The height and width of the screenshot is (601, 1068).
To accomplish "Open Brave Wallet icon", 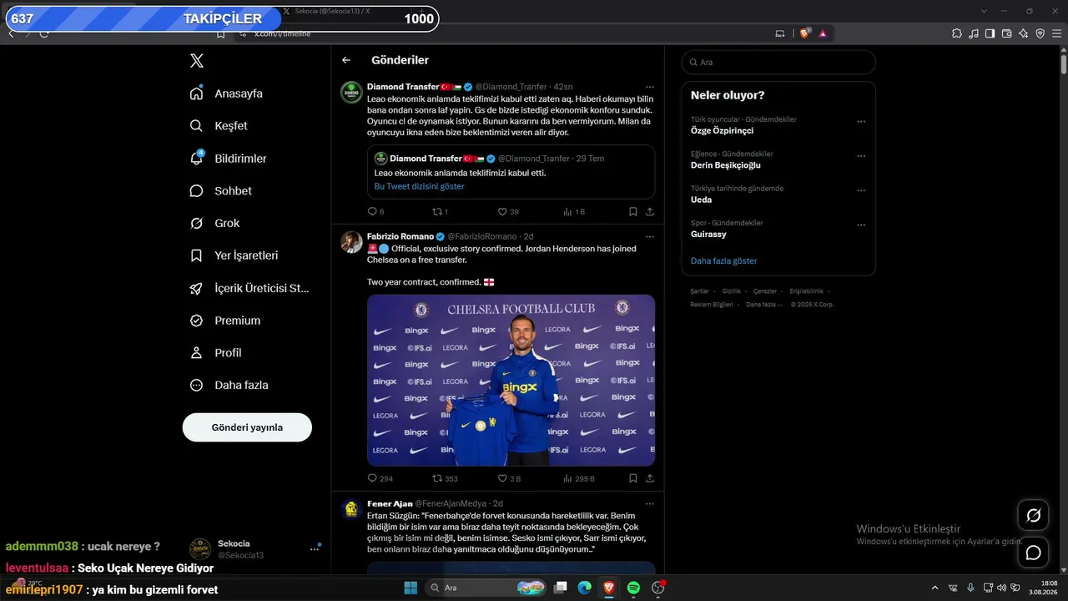I will [1007, 33].
